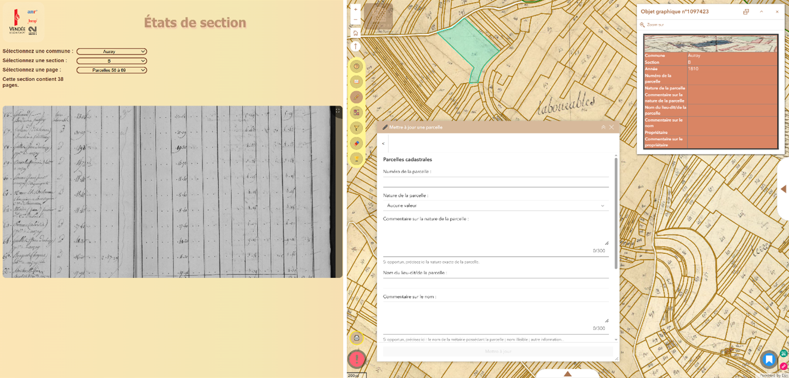The width and height of the screenshot is (789, 378).
Task: Return to the map's home extent
Action: [x=355, y=33]
